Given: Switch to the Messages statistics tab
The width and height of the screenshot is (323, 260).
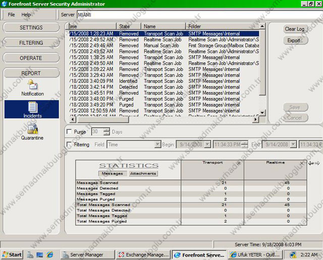Looking at the screenshot, I should pyautogui.click(x=112, y=174).
